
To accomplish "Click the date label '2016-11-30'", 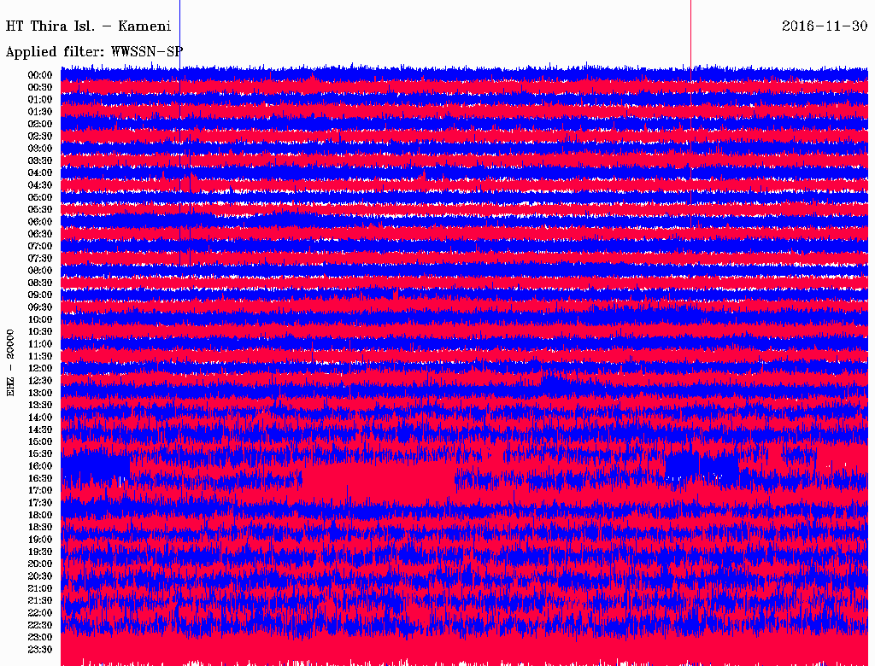I will (825, 26).
